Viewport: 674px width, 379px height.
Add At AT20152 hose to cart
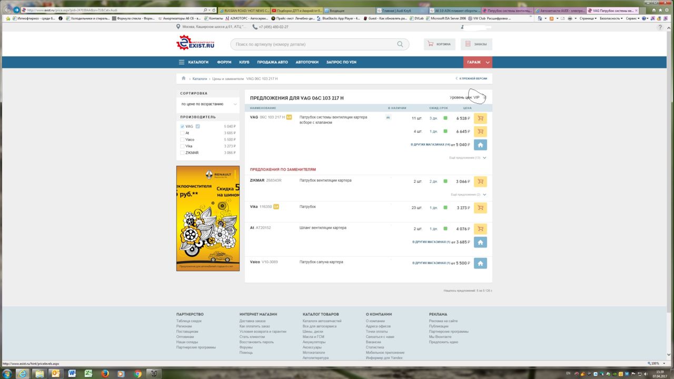tap(480, 229)
